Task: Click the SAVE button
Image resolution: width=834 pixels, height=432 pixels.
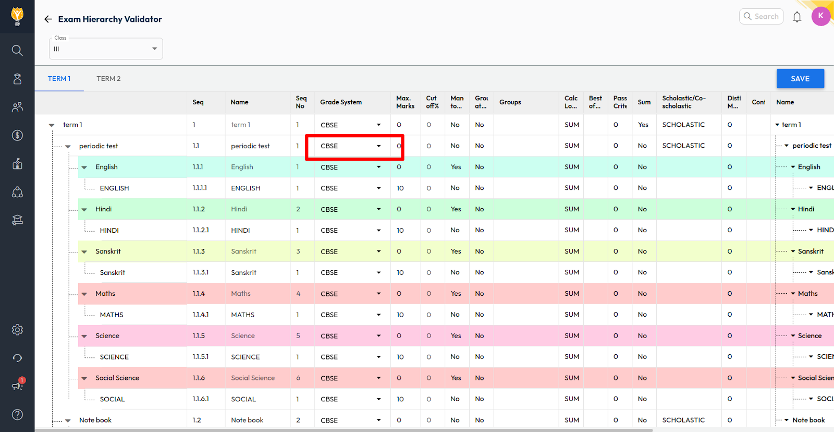Action: tap(800, 79)
